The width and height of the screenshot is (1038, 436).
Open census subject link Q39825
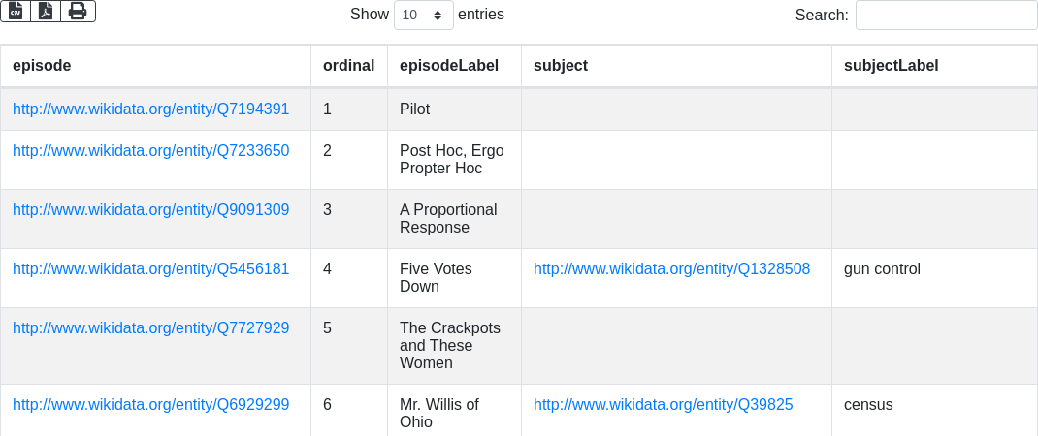663,405
